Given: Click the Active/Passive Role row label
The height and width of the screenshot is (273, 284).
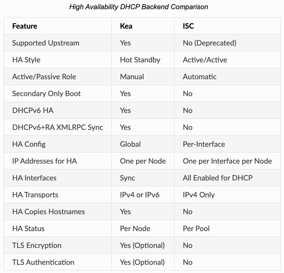Looking at the screenshot, I should pos(44,77).
